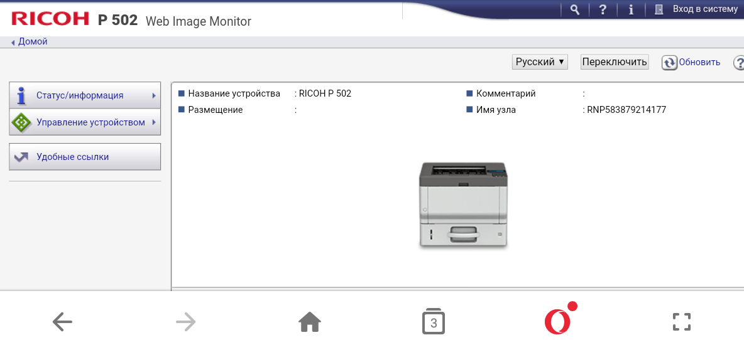Click the host name RNP583879214177
The width and height of the screenshot is (744, 340).
point(626,110)
